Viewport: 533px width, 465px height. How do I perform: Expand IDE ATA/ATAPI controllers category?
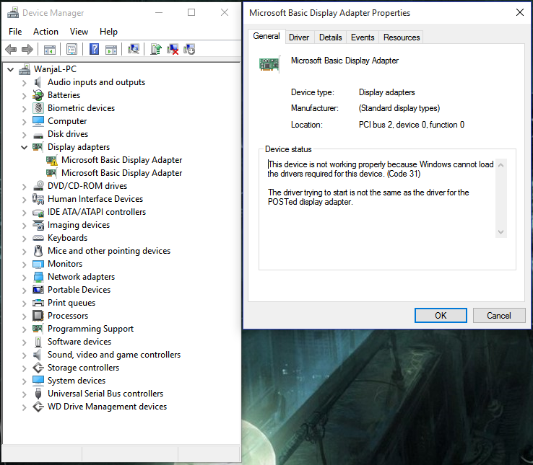24,212
